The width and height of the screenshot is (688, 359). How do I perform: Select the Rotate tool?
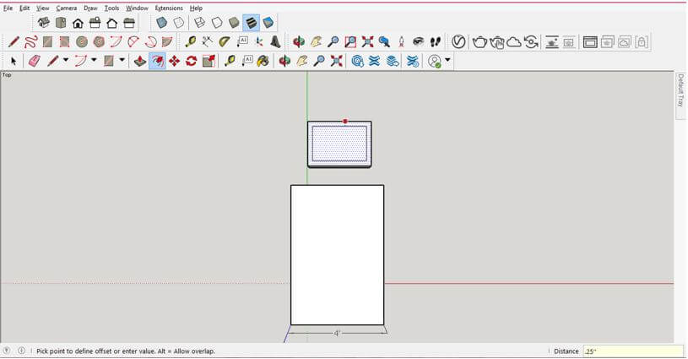click(192, 61)
